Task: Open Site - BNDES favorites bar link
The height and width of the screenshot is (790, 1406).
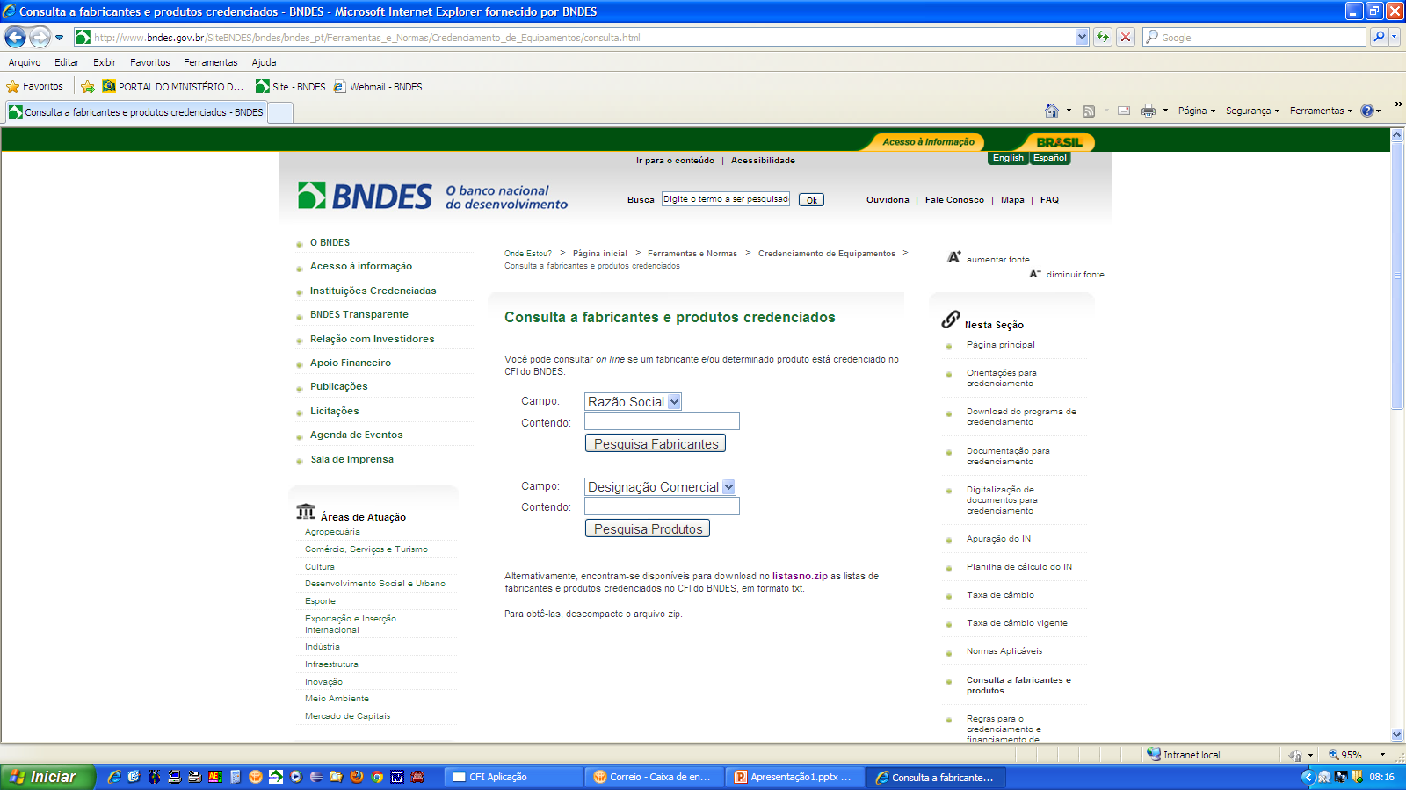Action: 291,86
